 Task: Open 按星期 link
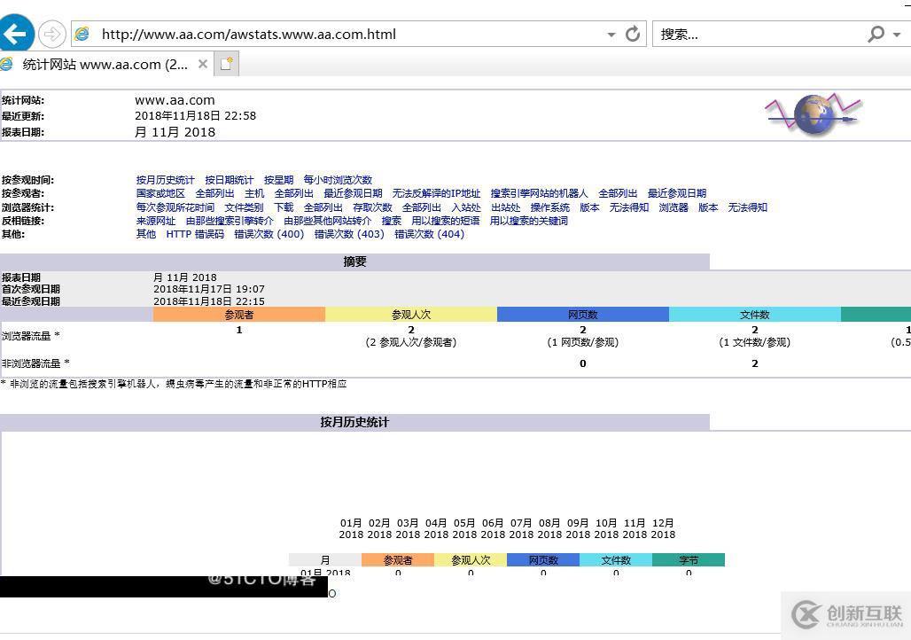pos(278,180)
